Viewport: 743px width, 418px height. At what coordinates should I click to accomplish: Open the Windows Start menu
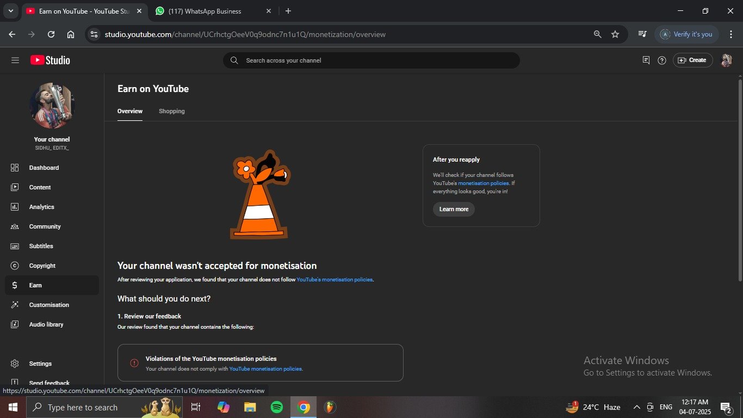point(13,407)
